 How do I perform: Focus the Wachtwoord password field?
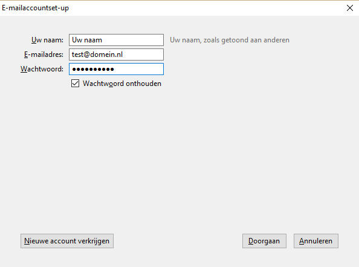116,69
